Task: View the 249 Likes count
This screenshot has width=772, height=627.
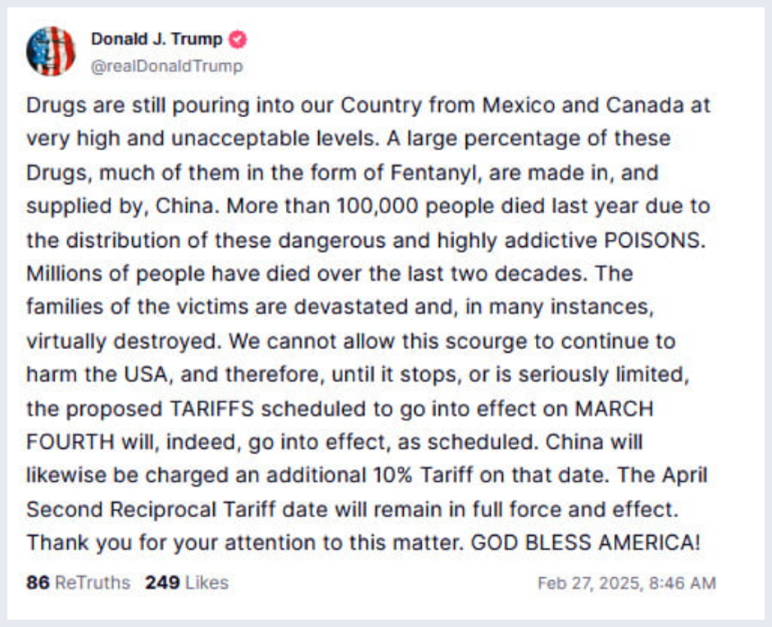Action: [162, 582]
